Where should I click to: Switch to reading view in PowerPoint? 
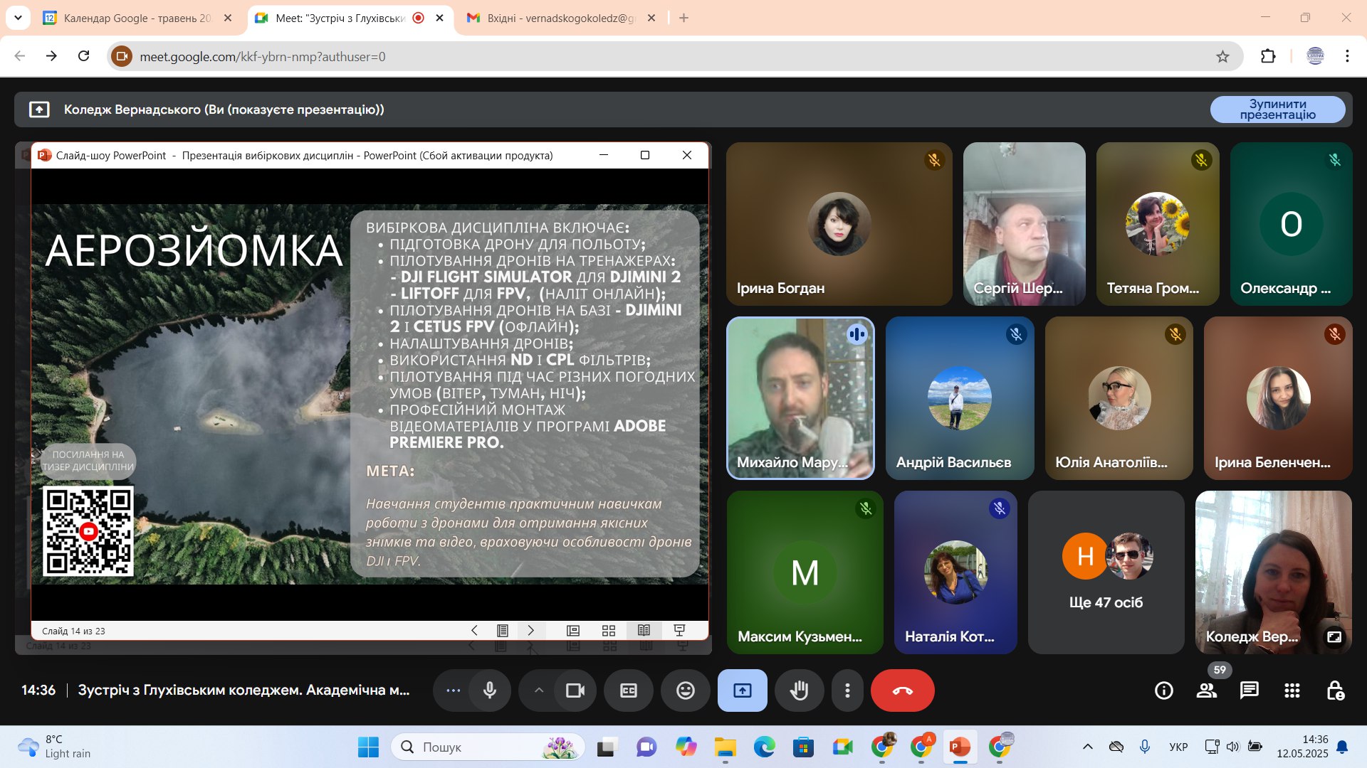coord(644,631)
